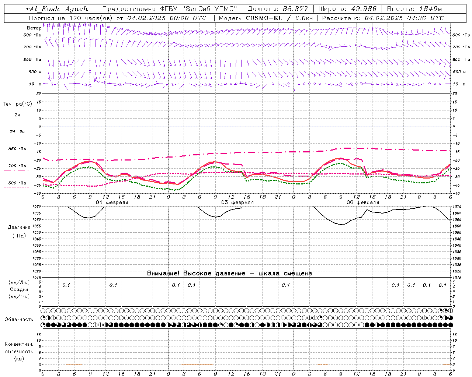Click the Осадки precipitation label
This screenshot has width=472, height=377.
point(19,289)
